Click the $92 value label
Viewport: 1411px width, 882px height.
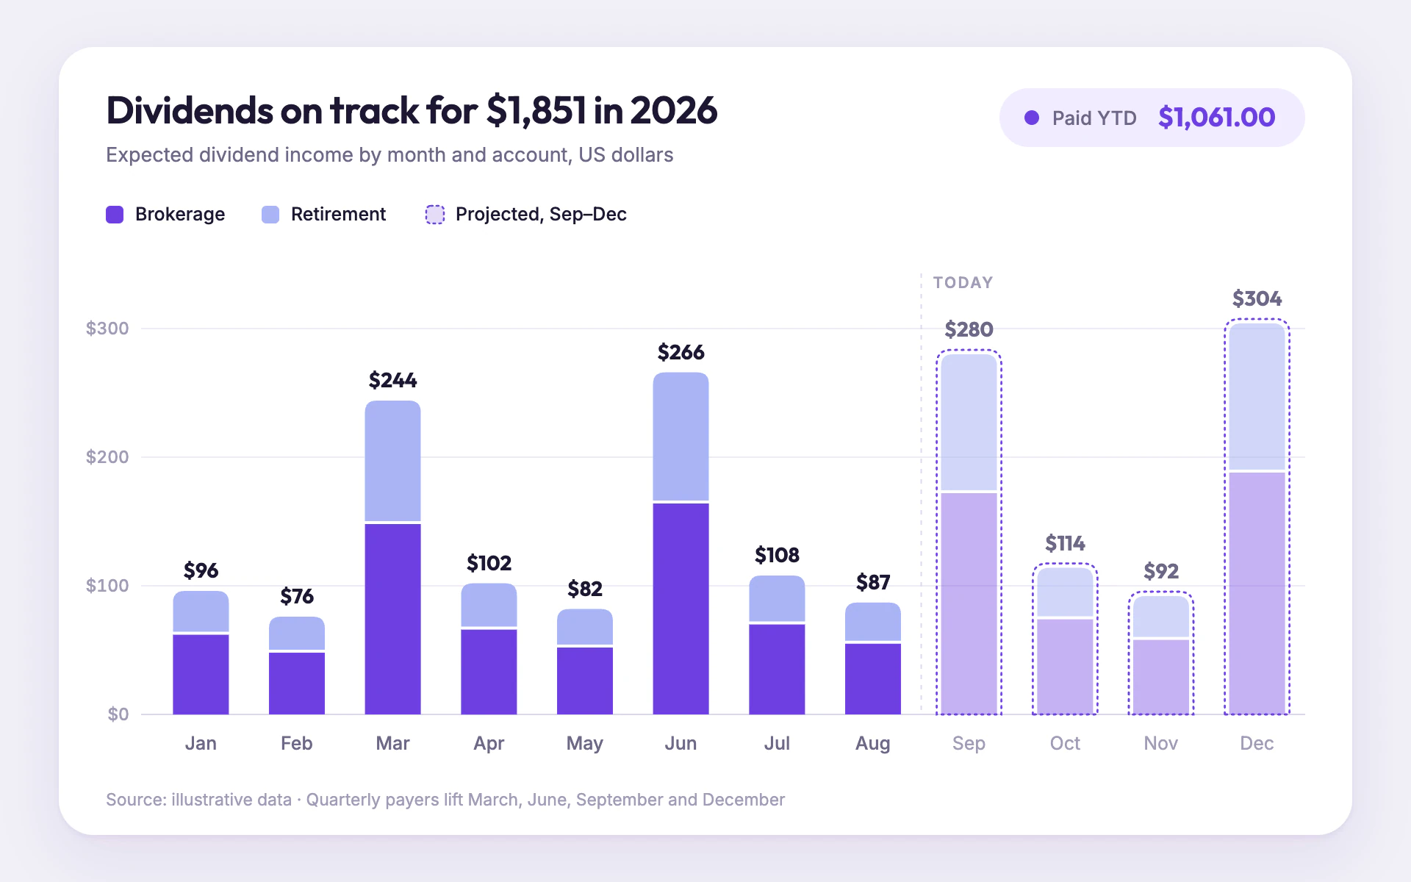tap(1161, 571)
